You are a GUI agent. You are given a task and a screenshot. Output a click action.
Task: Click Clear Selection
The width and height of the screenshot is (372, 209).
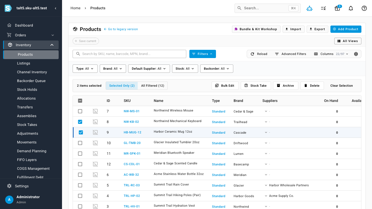(x=342, y=86)
